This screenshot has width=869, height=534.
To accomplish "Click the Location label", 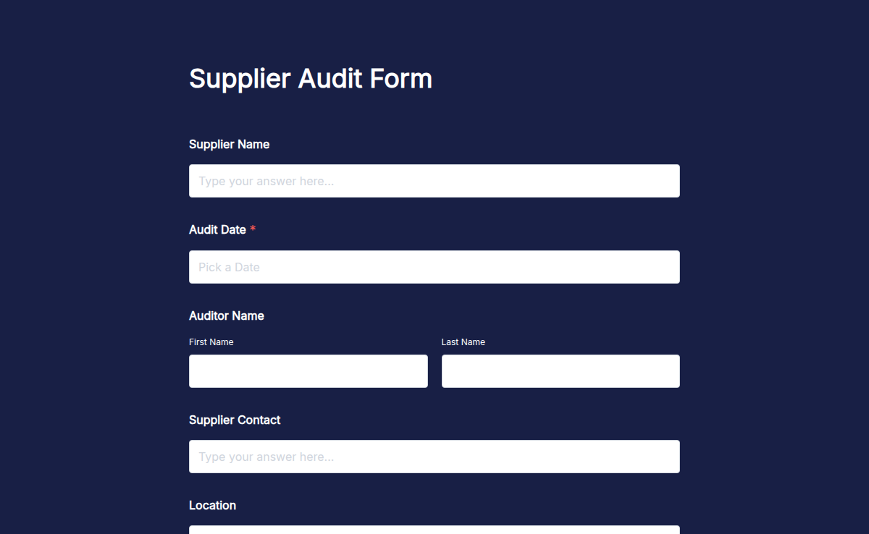I will tap(212, 505).
